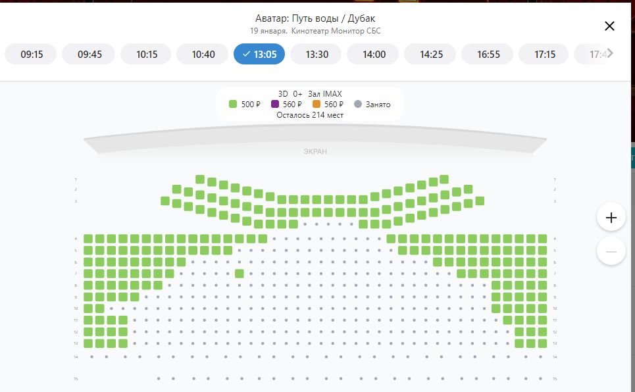Select the lone free seat in row 7
Image resolution: width=635 pixels, height=392 pixels.
pos(240,274)
